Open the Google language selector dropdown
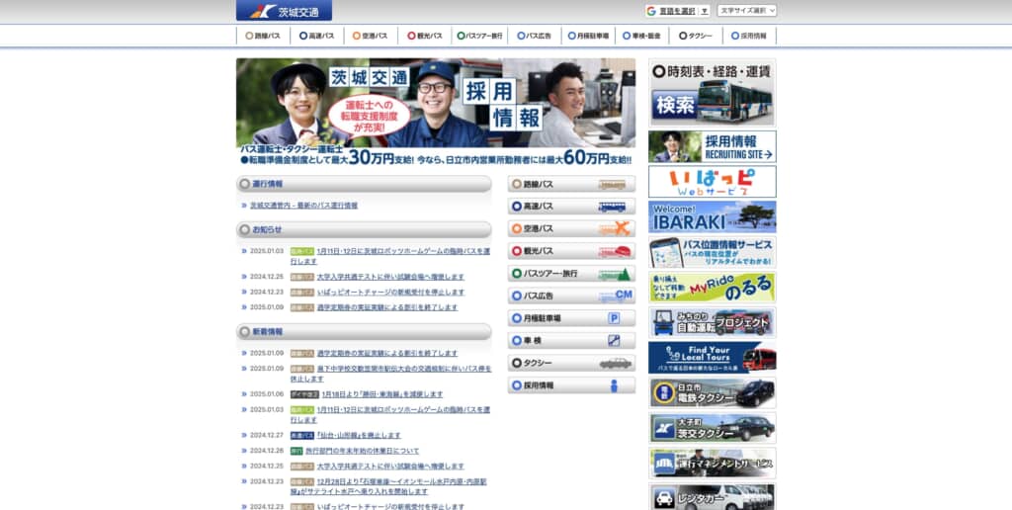 tap(677, 11)
